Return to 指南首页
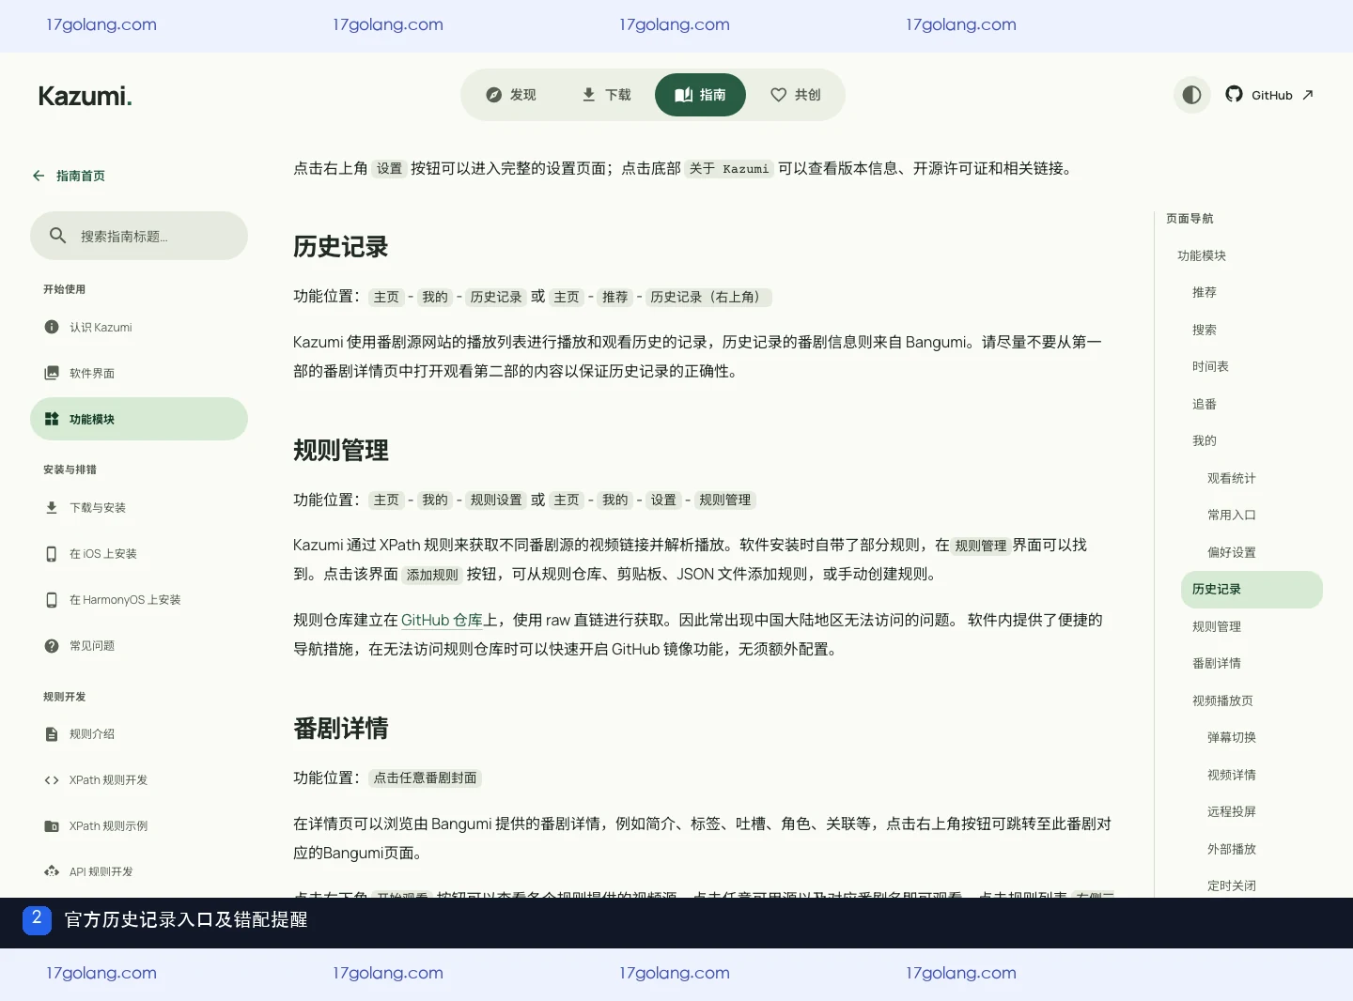Image resolution: width=1353 pixels, height=1001 pixels. [x=69, y=176]
